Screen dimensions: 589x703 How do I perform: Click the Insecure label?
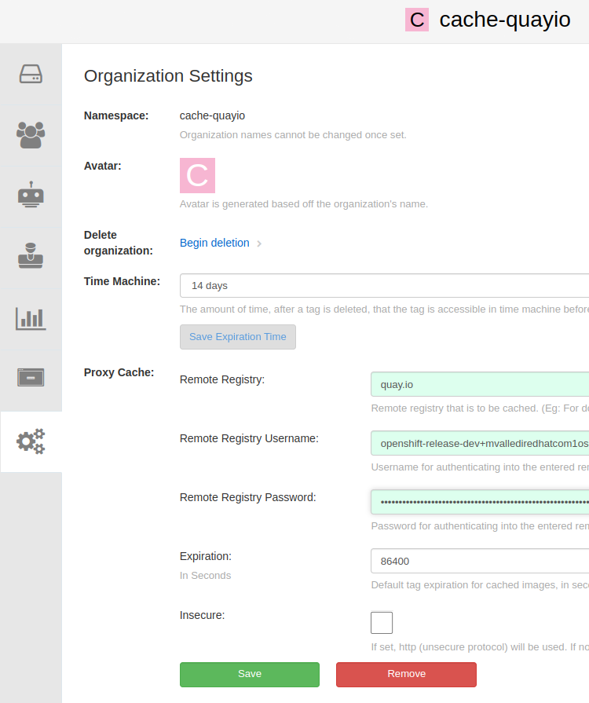tap(202, 615)
